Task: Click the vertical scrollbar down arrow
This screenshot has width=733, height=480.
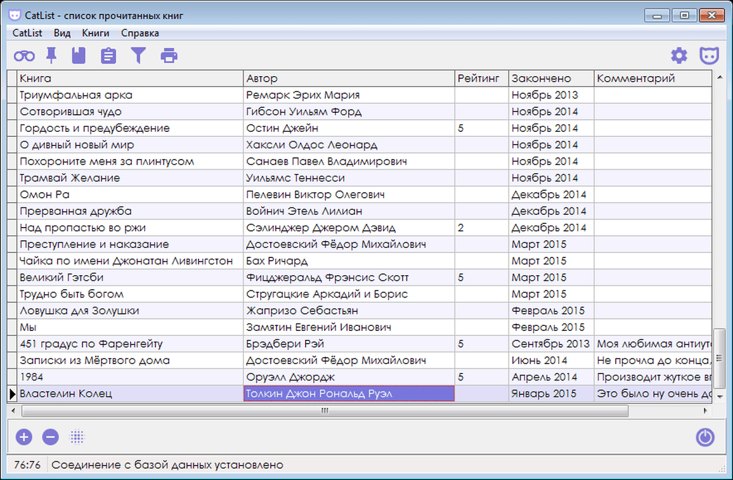Action: point(720,396)
